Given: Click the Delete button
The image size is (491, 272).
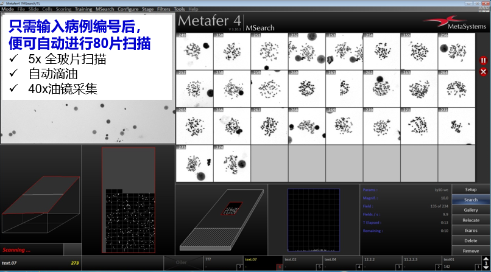Looking at the screenshot, I should pos(471,241).
